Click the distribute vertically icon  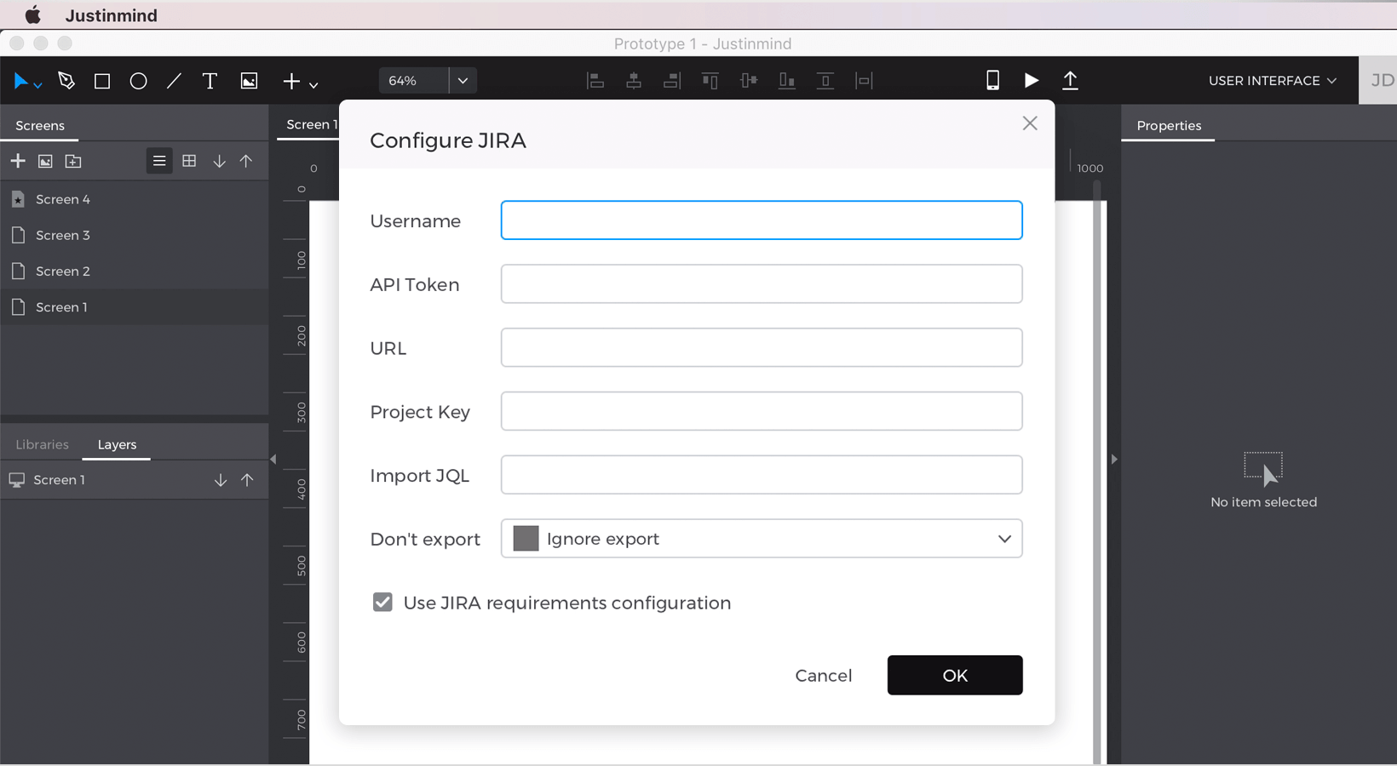tap(825, 81)
